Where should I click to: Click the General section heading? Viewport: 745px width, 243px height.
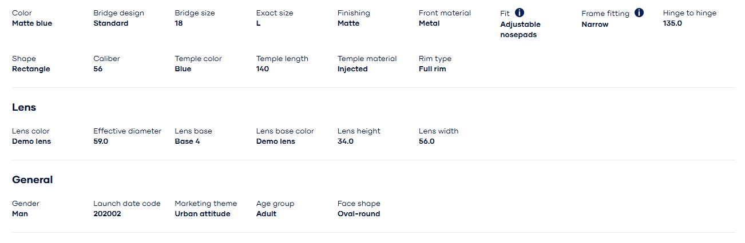(x=33, y=180)
